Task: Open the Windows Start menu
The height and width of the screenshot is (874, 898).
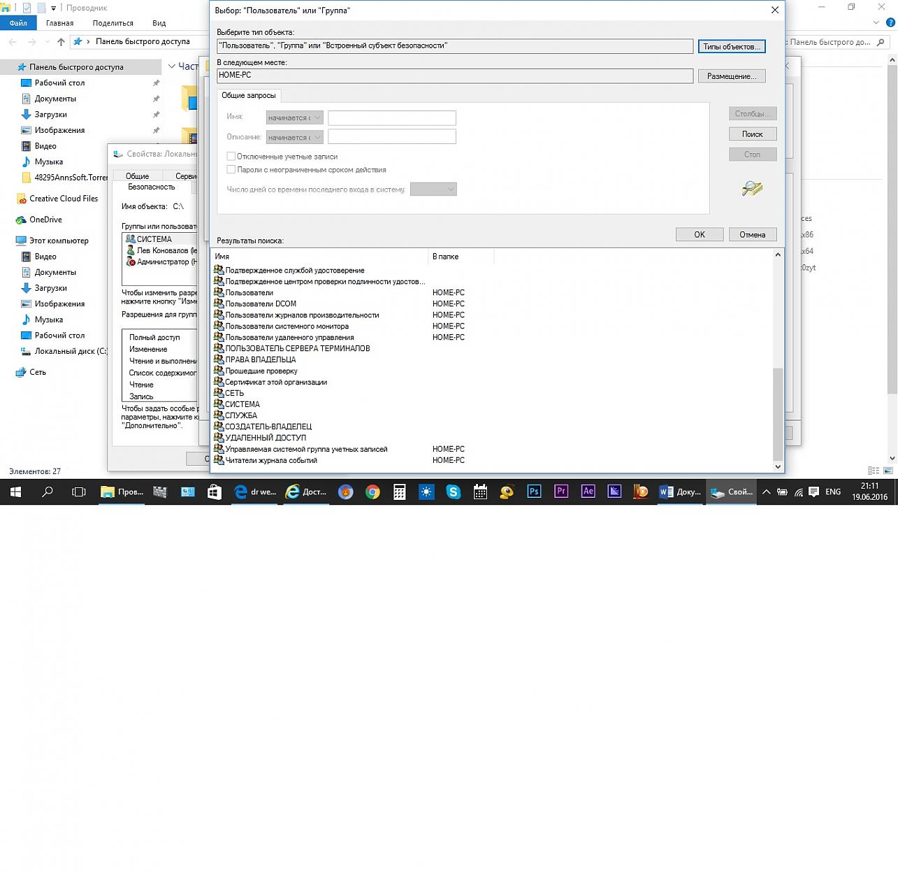Action: click(15, 492)
